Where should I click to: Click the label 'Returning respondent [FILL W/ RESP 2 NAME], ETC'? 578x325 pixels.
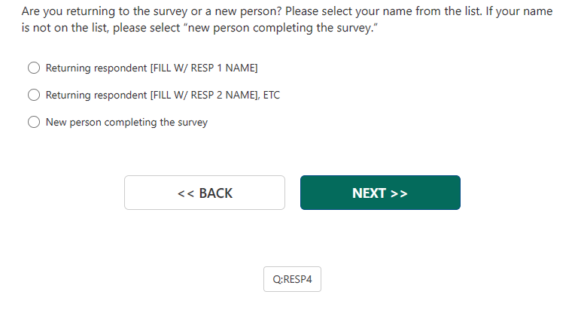[163, 95]
